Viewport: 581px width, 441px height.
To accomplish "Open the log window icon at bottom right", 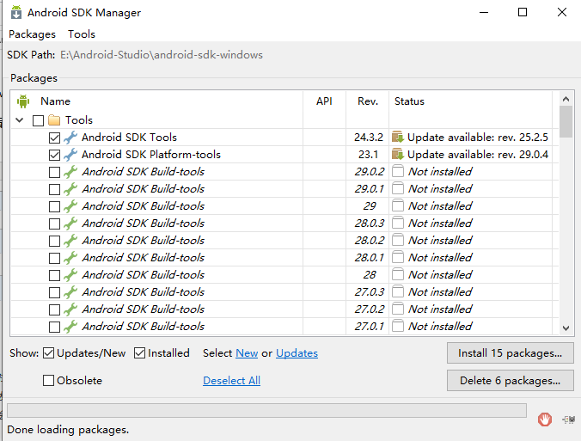I will (568, 420).
